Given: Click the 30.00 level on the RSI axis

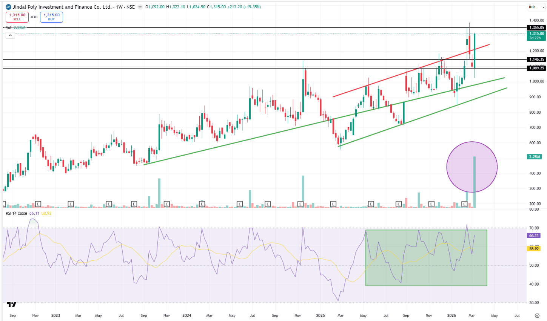Looking at the screenshot, I should coord(534,303).
